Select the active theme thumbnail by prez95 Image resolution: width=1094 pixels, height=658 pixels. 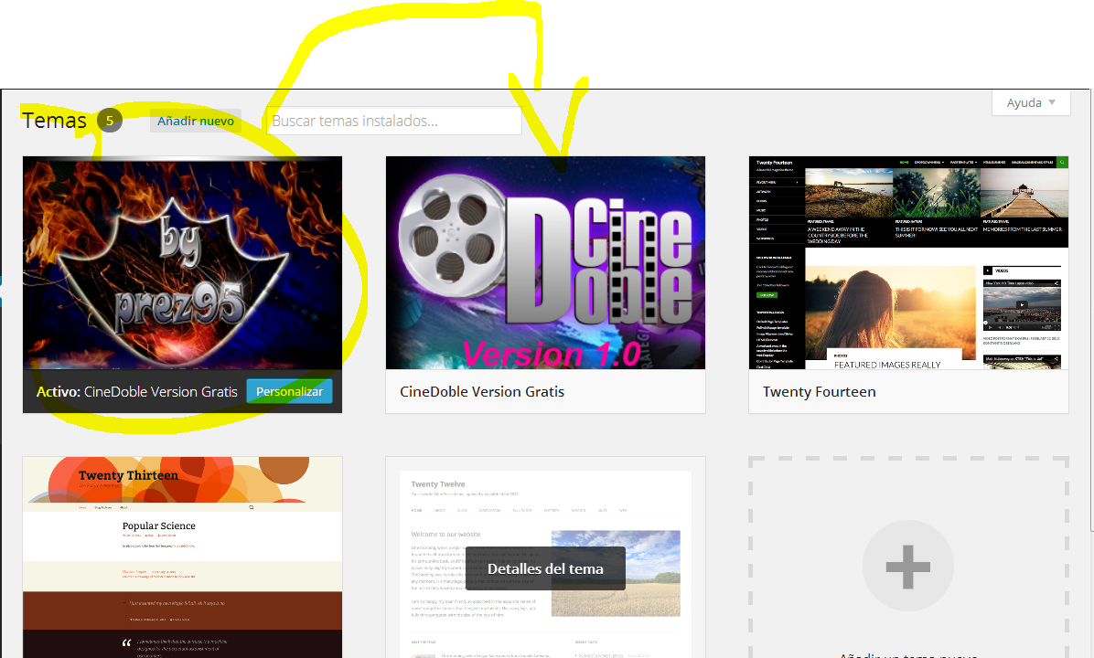click(x=182, y=263)
